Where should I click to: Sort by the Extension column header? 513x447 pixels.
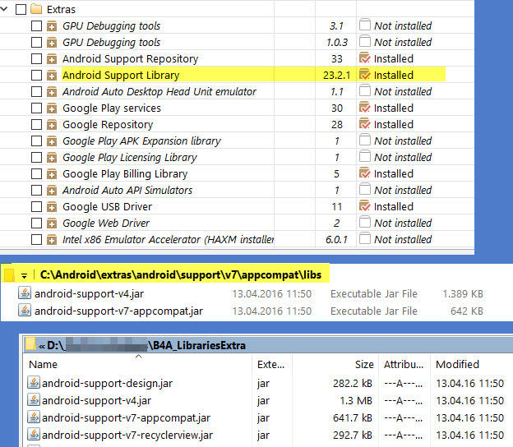pyautogui.click(x=271, y=364)
